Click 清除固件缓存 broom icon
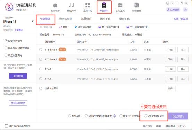 tap(76, 27)
